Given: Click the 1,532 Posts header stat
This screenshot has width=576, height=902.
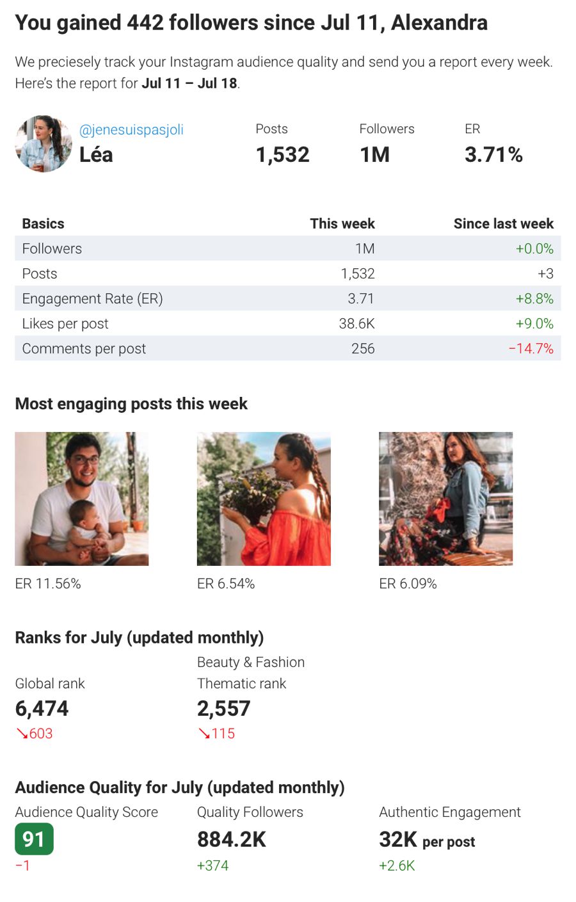Looking at the screenshot, I should pyautogui.click(x=282, y=154).
